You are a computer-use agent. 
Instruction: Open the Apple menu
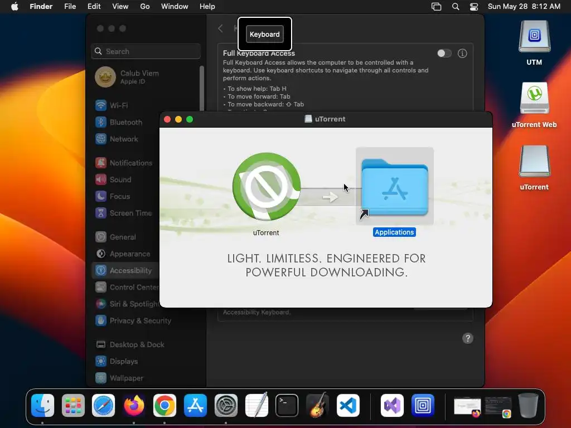point(14,7)
